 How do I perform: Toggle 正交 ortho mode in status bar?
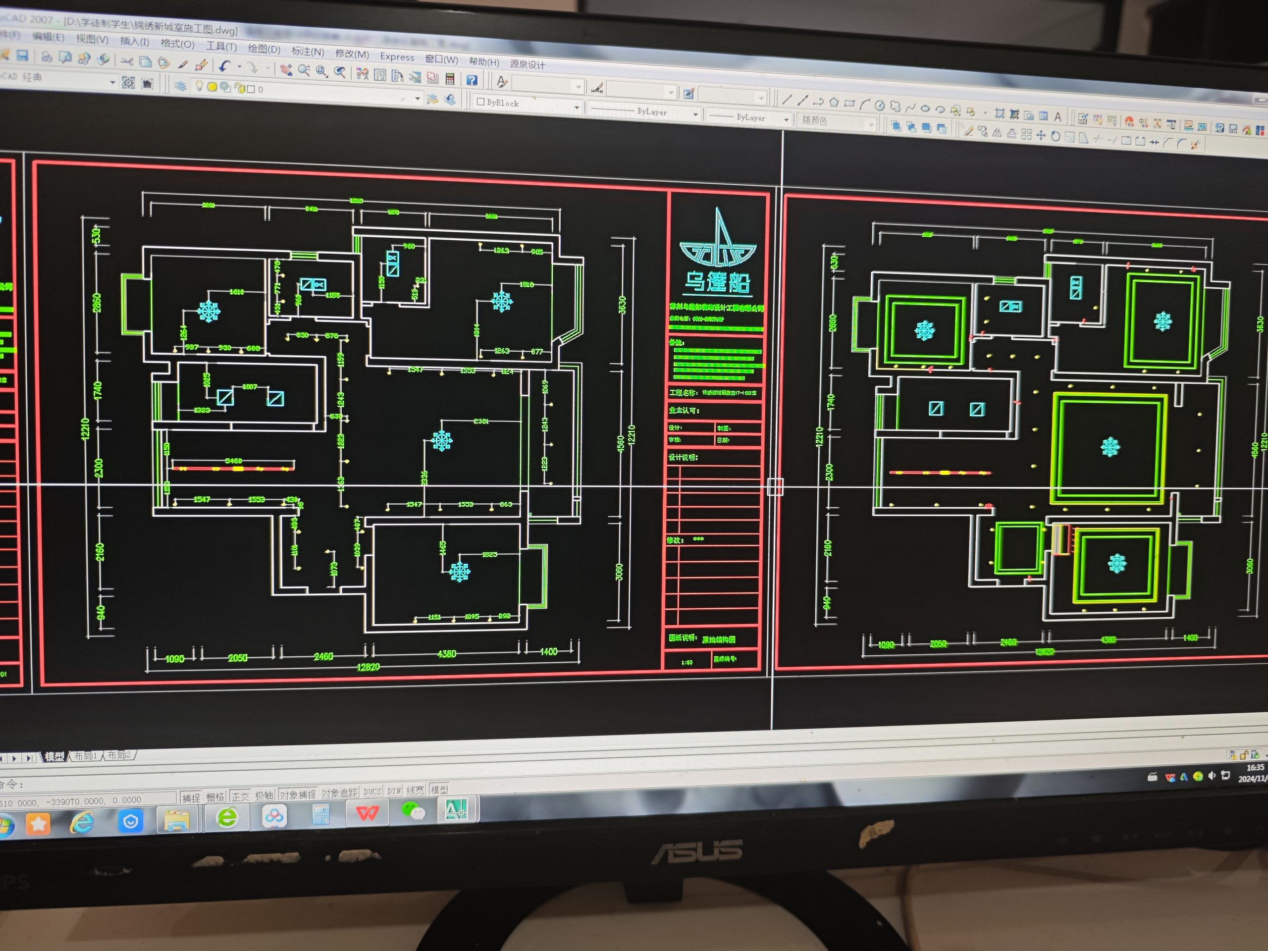click(241, 796)
